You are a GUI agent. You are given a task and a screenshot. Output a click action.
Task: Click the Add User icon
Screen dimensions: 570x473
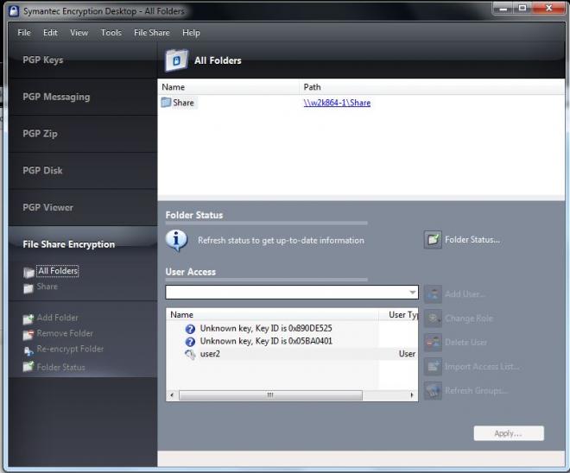click(x=433, y=294)
